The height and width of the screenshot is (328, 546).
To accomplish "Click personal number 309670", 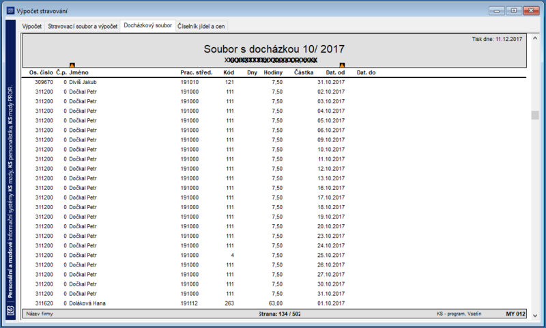I will pos(44,82).
